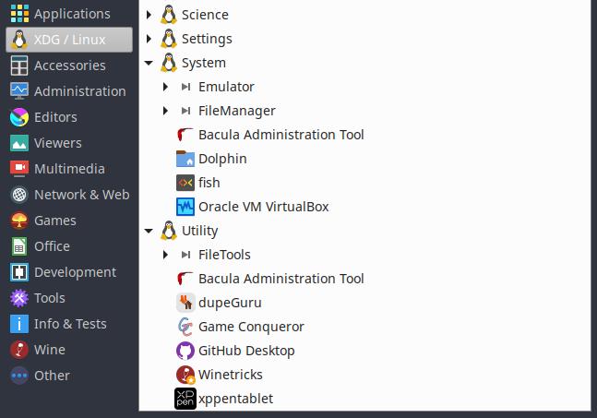Collapse the System tree section
Screen dimensions: 597x418
click(x=149, y=63)
